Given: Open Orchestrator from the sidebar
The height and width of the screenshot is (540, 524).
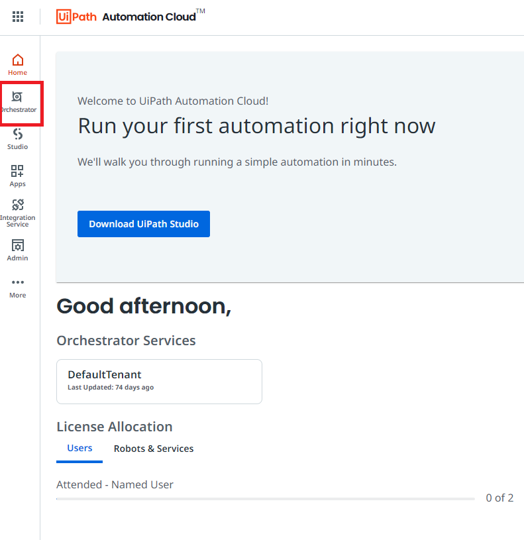Looking at the screenshot, I should click(18, 102).
